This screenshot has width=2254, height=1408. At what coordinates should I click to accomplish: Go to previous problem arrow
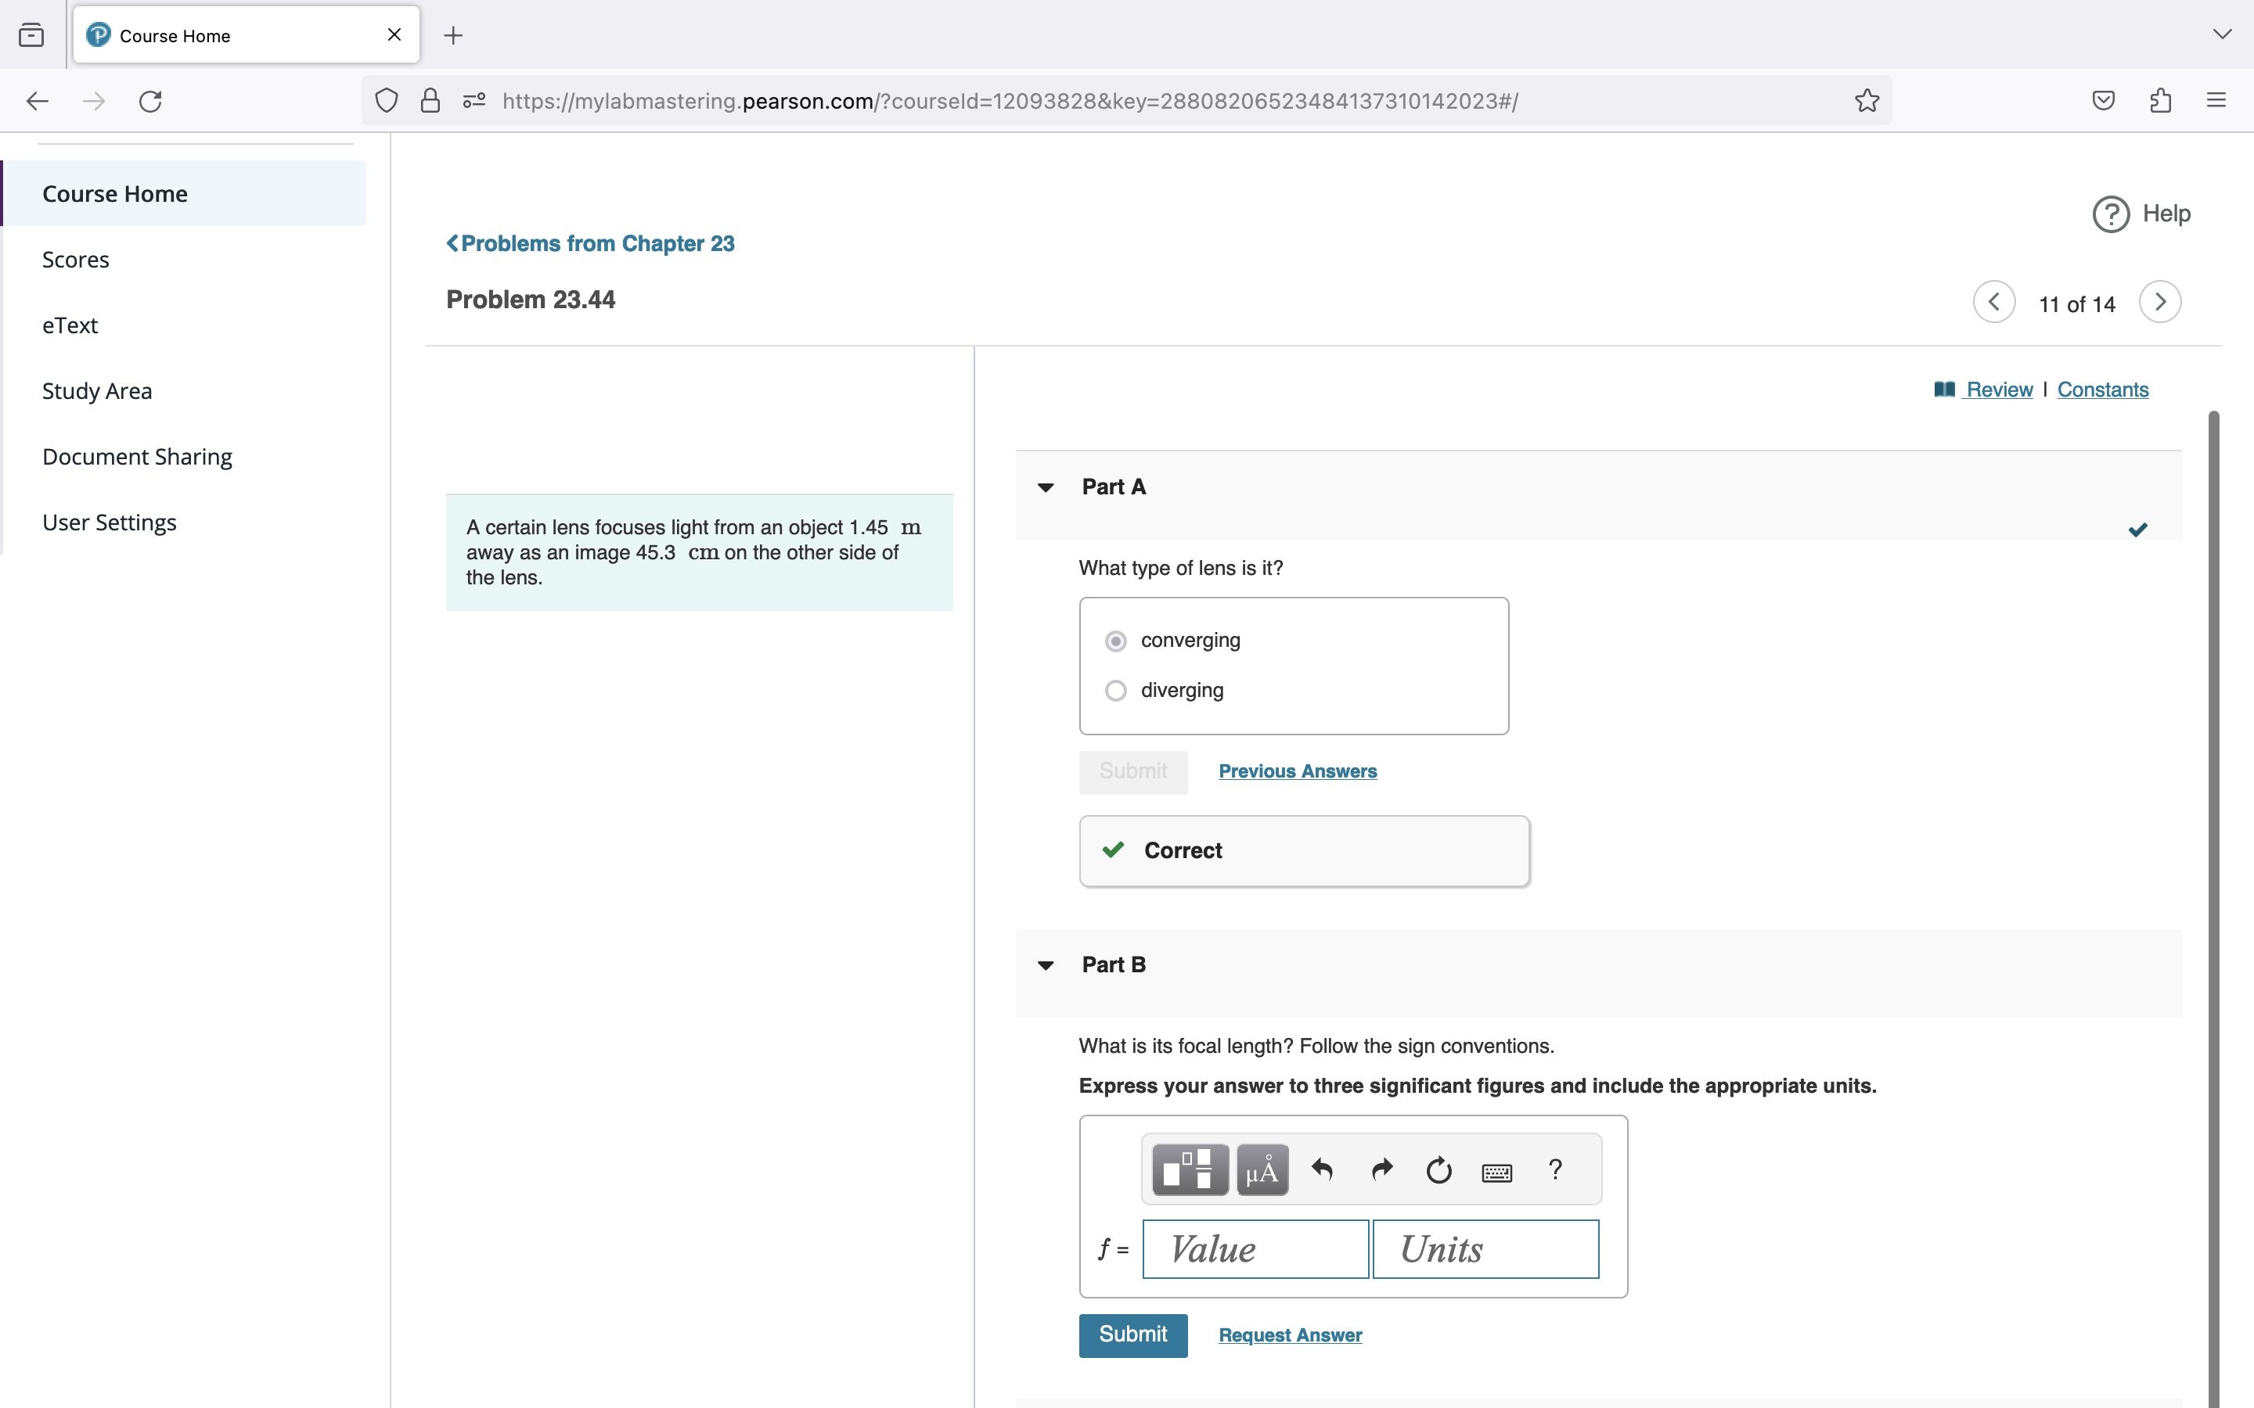[1994, 303]
